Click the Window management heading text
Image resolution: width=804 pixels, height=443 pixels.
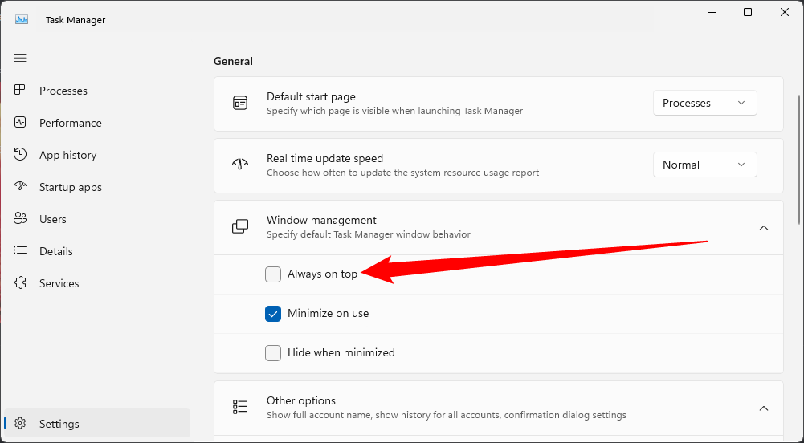pyautogui.click(x=321, y=220)
